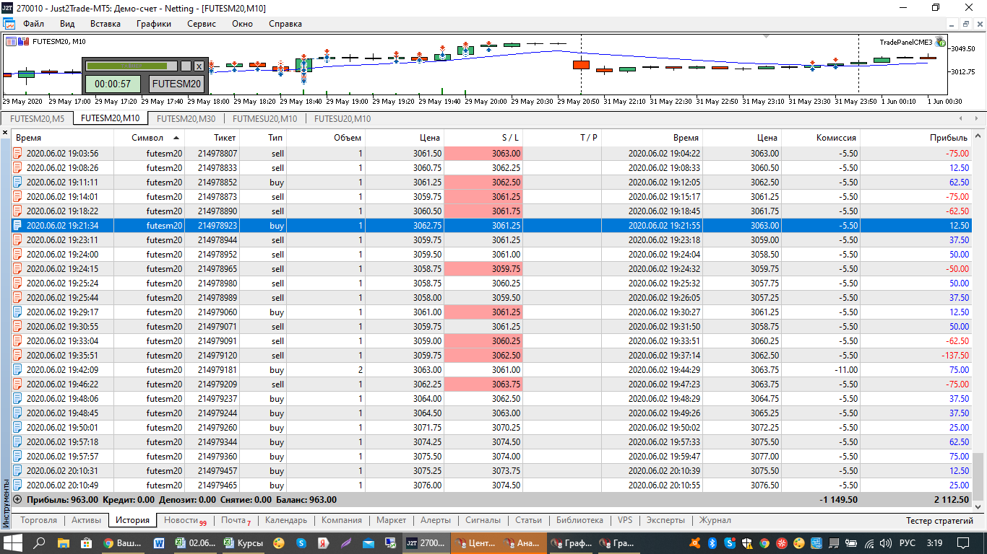Viewport: 987px width, 554px height.
Task: Open the Журнал tab in toolbox
Action: (715, 520)
